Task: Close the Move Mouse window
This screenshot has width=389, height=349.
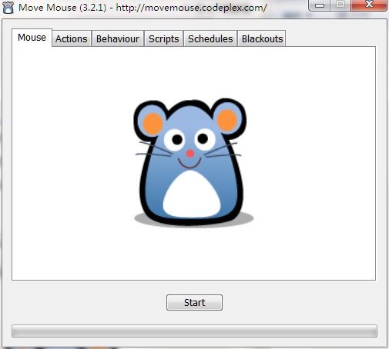Action: (x=369, y=5)
